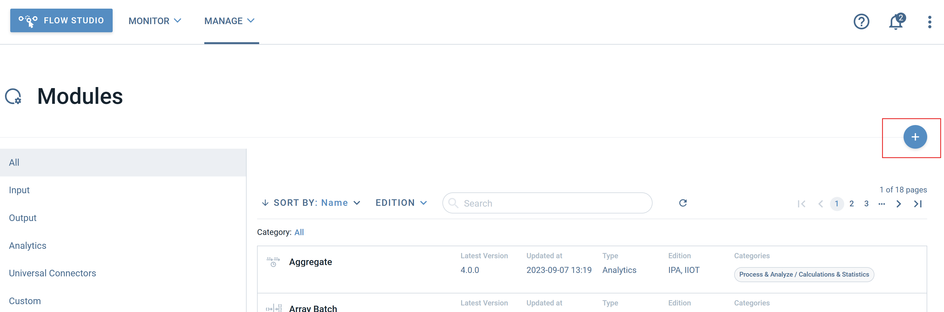Open the Edition filter dropdown
Screen dimensions: 944x312
click(401, 203)
